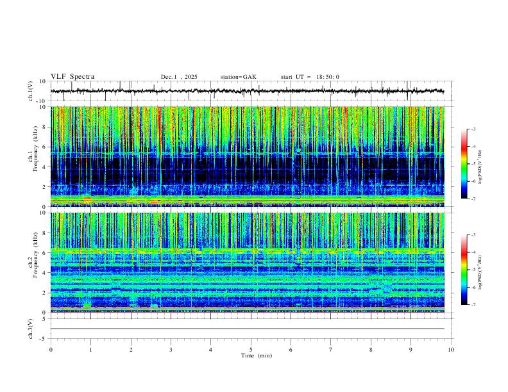
Task: Click time axis tick label '8'
Action: [371, 350]
